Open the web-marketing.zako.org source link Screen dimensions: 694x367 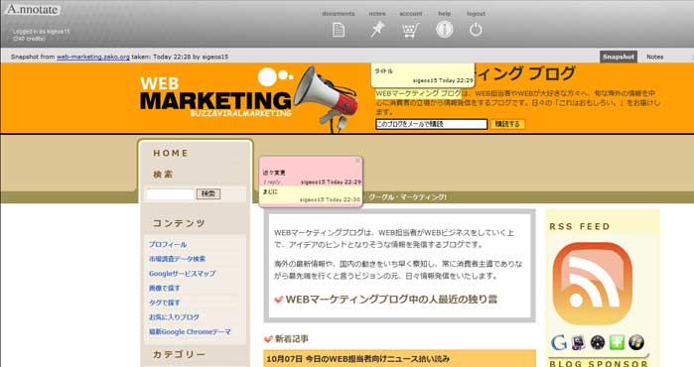tap(93, 57)
